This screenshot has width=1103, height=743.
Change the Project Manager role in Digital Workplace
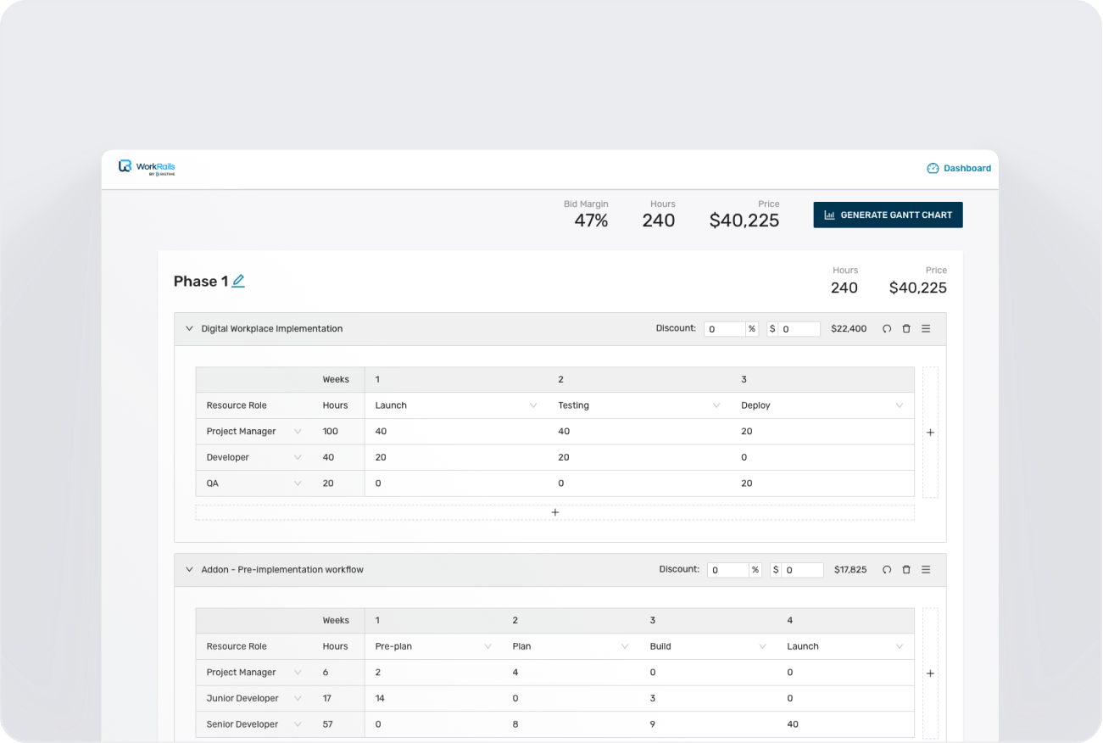pyautogui.click(x=254, y=432)
